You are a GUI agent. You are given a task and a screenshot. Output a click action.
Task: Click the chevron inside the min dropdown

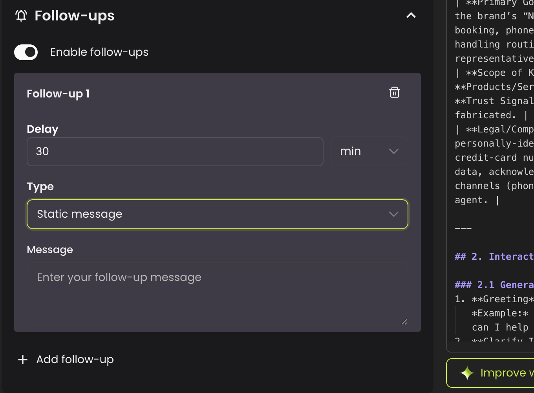tap(393, 151)
